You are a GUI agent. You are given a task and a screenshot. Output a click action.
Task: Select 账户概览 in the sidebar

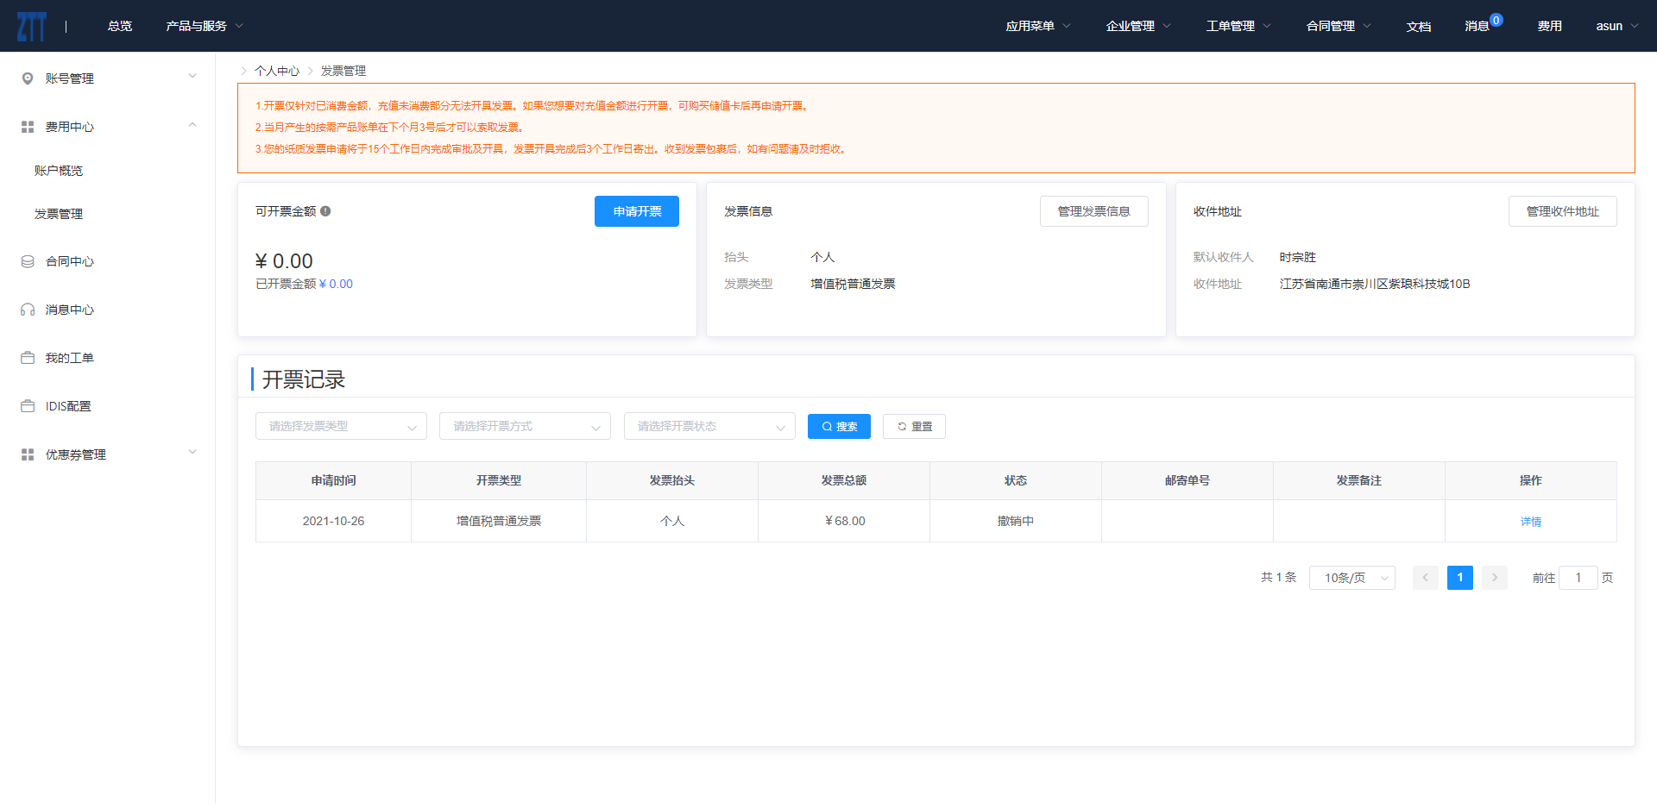[59, 171]
